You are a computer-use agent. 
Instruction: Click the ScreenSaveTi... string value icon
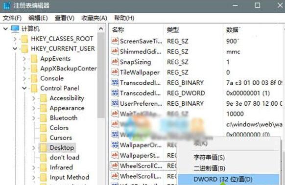click(x=115, y=41)
